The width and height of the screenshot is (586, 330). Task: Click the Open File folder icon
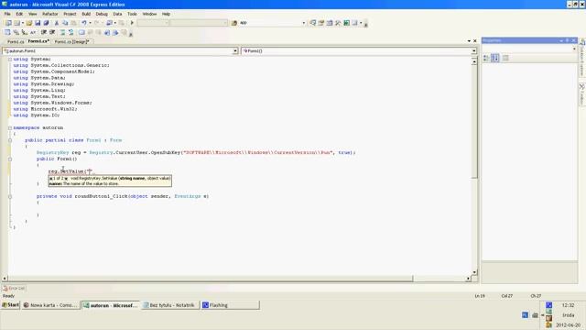point(29,23)
